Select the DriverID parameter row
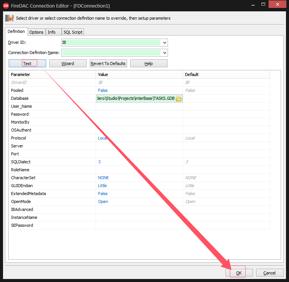Image resolution: width=289 pixels, height=282 pixels. click(x=139, y=82)
